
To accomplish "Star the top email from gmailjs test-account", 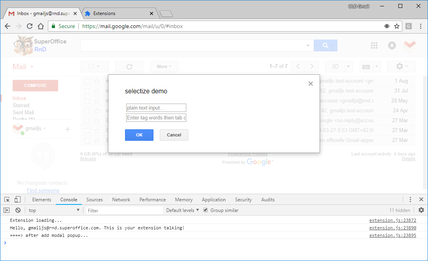I will tap(97, 81).
